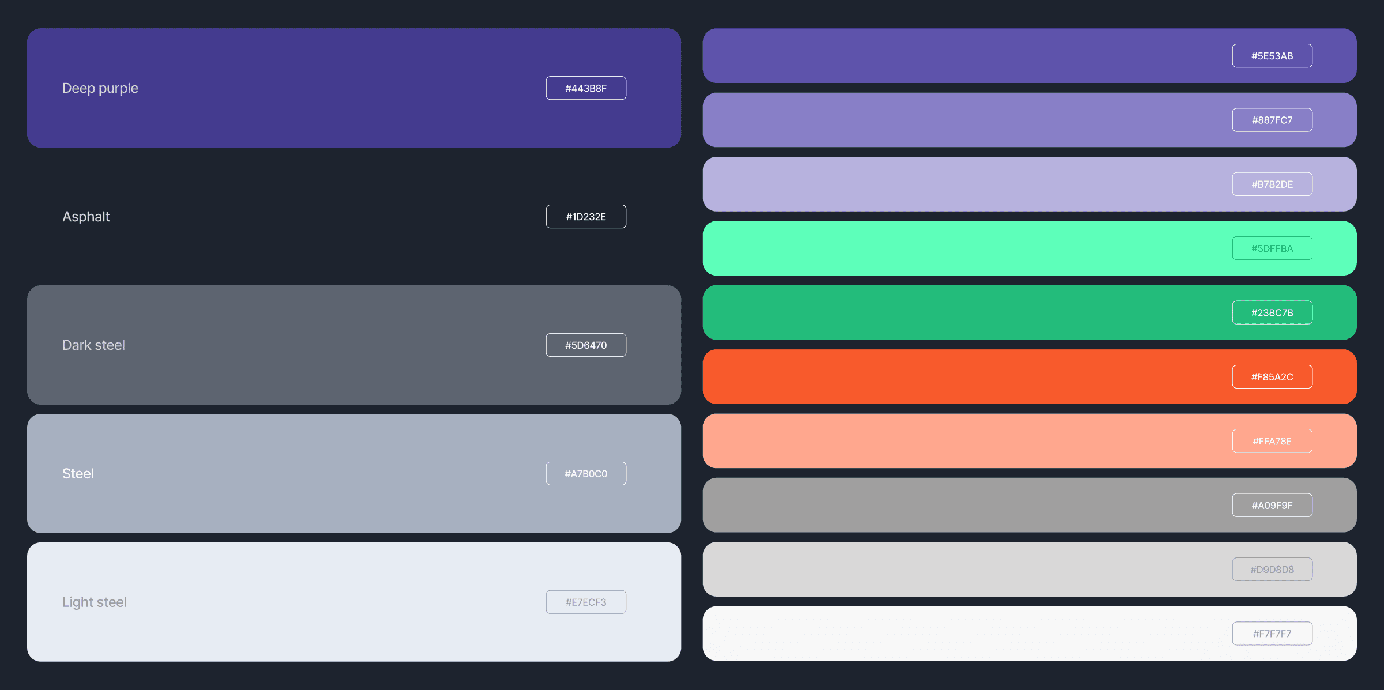1384x690 pixels.
Task: Click the #1D232E hex code for Asphalt
Action: 586,216
